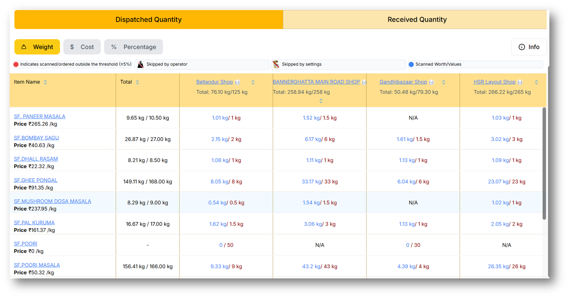569x298 pixels.
Task: Sort by Total column arrows
Action: point(137,82)
